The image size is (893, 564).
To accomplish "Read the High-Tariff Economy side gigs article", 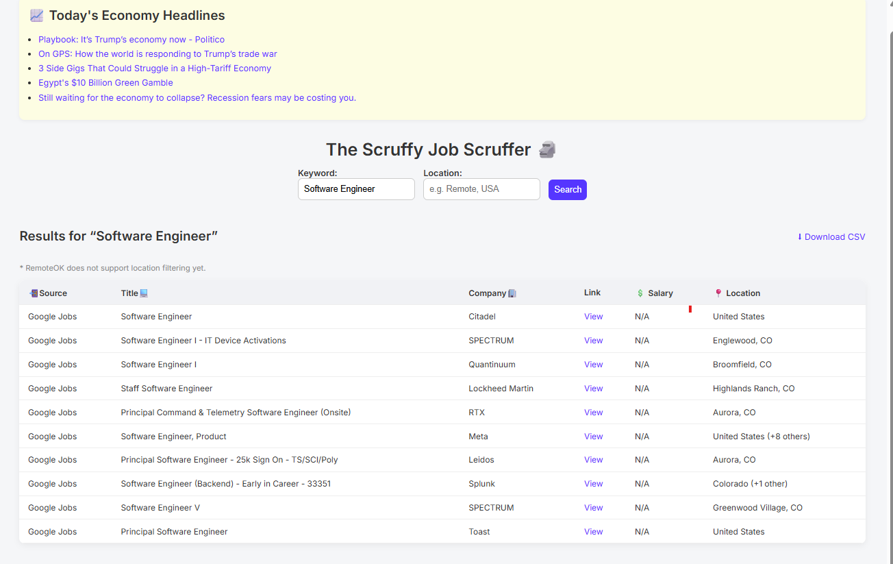I will 155,69.
